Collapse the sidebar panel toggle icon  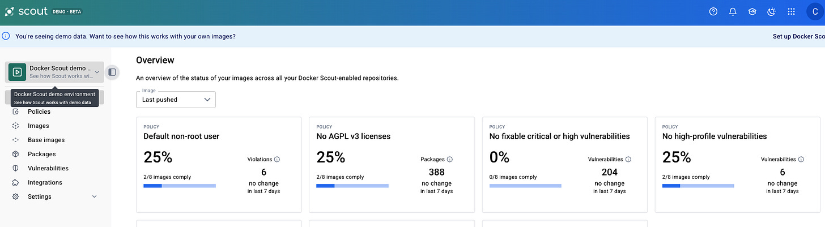112,72
